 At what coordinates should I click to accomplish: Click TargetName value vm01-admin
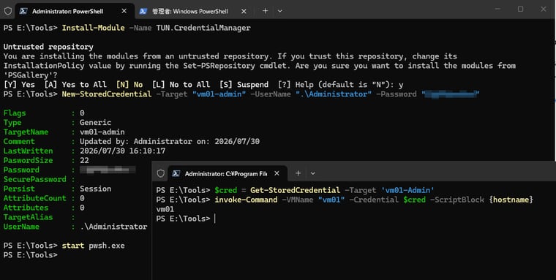(x=102, y=132)
